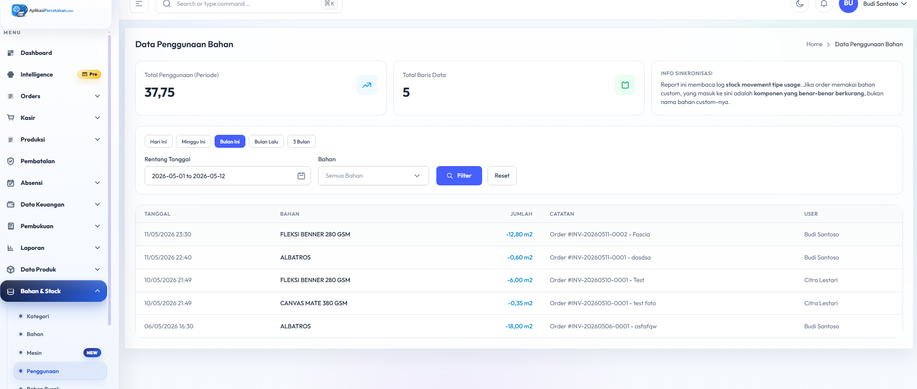Viewport: 917px width, 389px height.
Task: Click the Dashboard sidebar icon
Action: pos(11,53)
